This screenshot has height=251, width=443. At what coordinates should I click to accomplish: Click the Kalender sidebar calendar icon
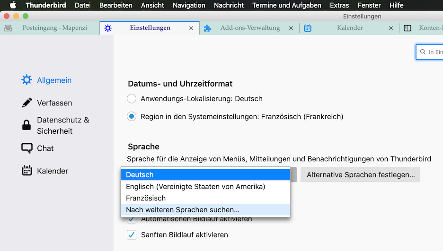coord(27,171)
